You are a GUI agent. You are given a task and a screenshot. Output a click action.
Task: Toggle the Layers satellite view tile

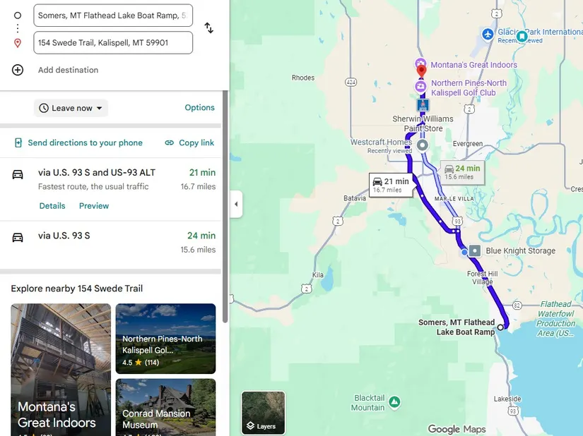(264, 413)
